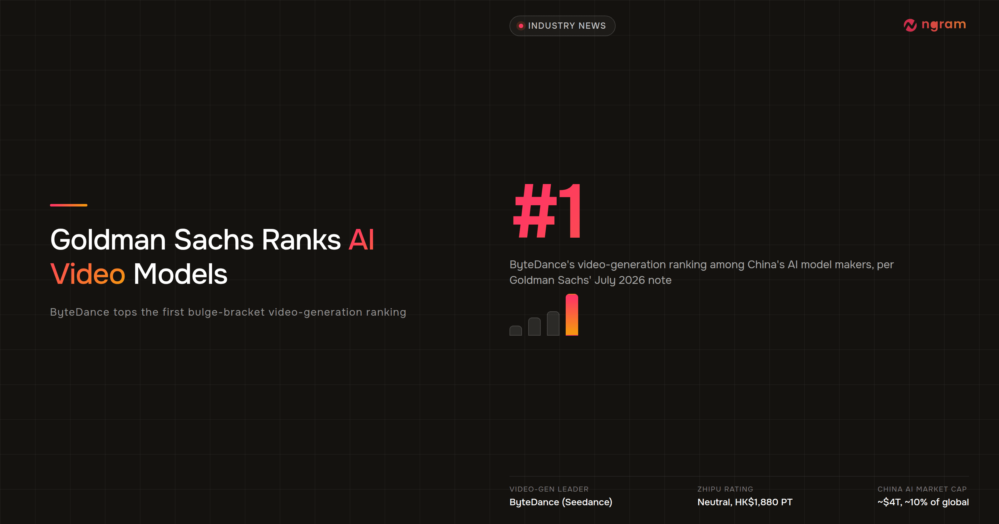Click the tall gradient bar in chart
Viewport: 999px width, 524px height.
pyautogui.click(x=572, y=314)
